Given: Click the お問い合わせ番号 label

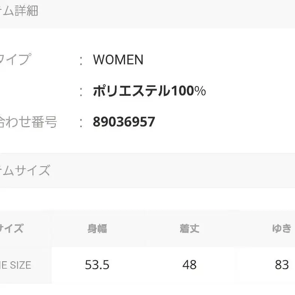Looking at the screenshot, I should [28, 122].
